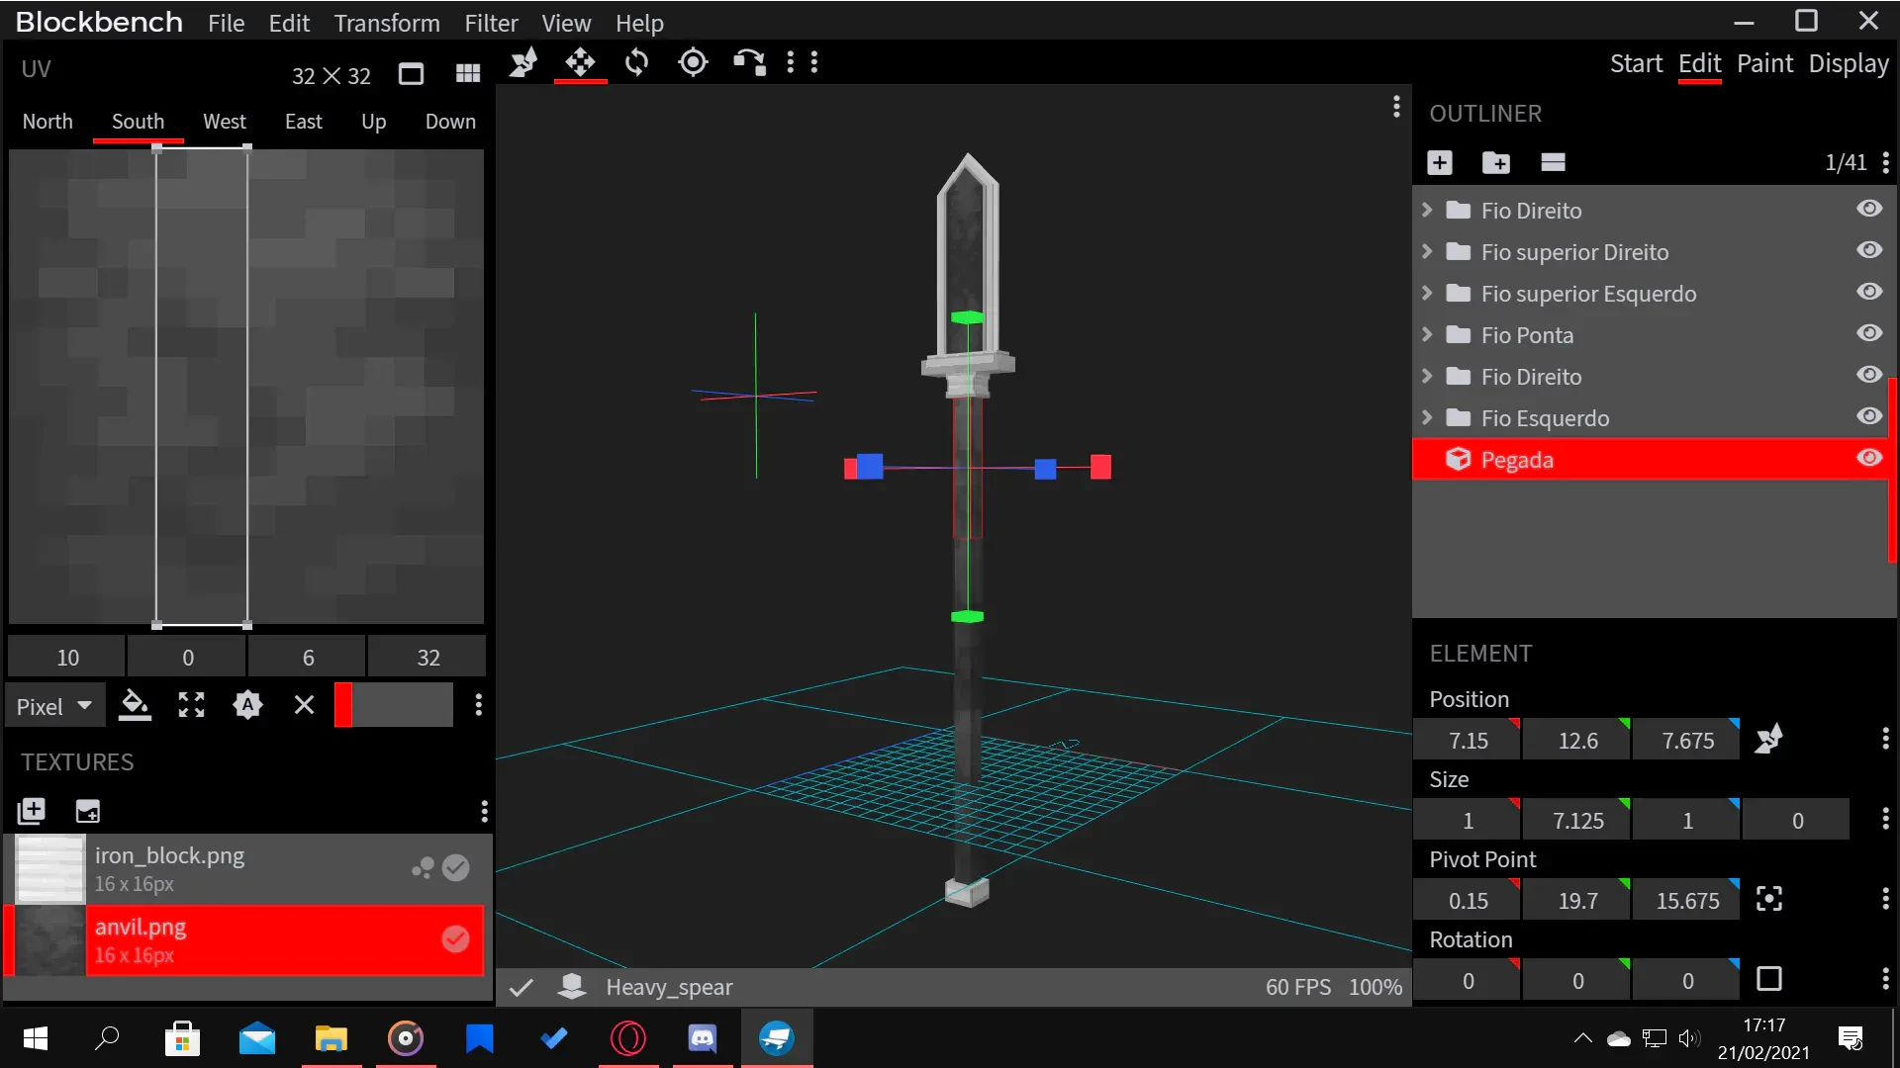1900x1068 pixels.
Task: Toggle visibility of Pegada cube
Action: [1869, 458]
